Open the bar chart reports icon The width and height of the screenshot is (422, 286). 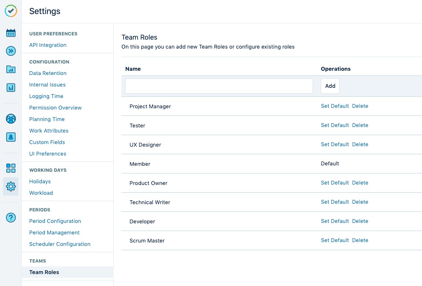click(11, 88)
